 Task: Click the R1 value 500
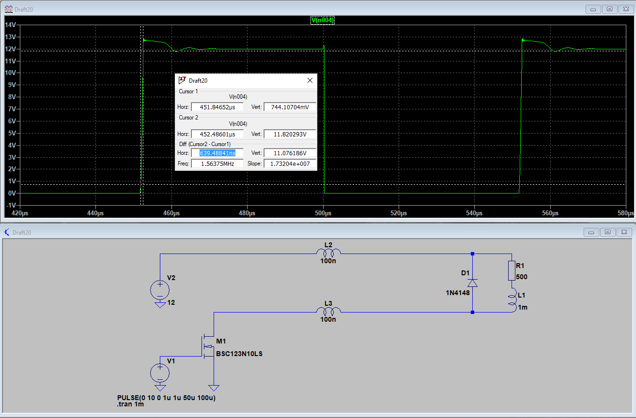coord(522,277)
